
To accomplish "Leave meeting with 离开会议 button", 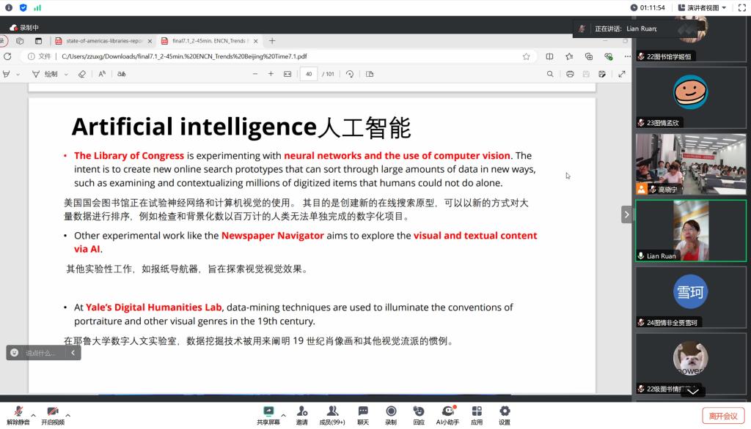I will coord(723,416).
